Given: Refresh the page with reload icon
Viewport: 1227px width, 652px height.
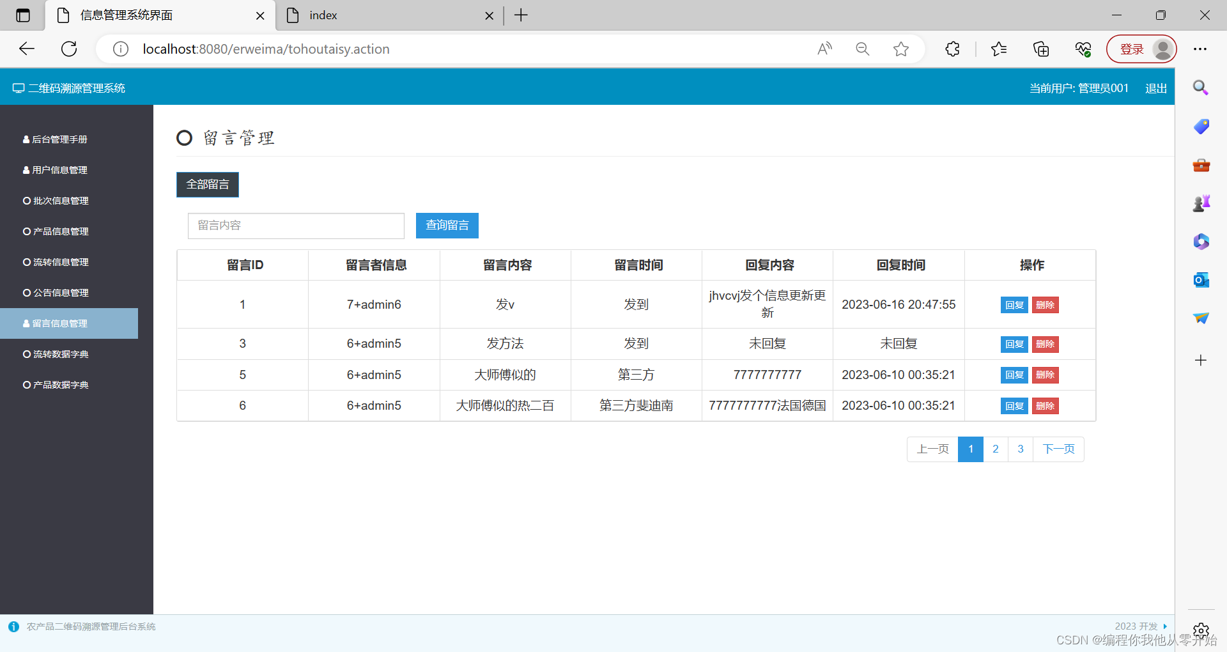Looking at the screenshot, I should (x=69, y=49).
